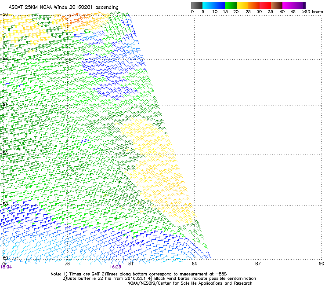Click the brown 35-40 knots color segment
This screenshot has width=325, height=286.
(277, 5)
